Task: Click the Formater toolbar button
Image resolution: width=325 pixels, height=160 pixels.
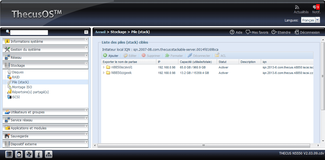Action: [174, 56]
